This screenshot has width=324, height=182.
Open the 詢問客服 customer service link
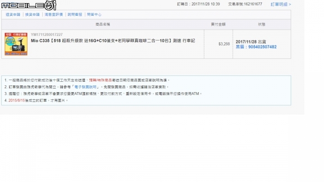tap(75, 15)
